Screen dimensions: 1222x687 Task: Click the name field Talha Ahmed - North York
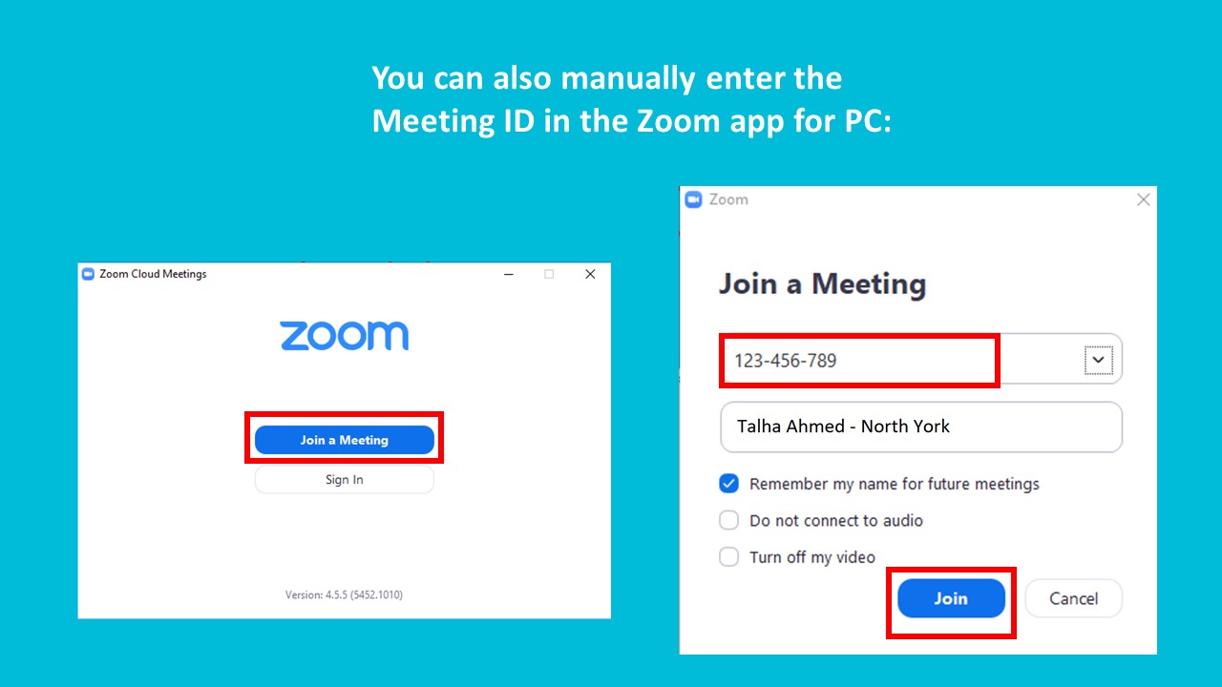pyautogui.click(x=921, y=427)
